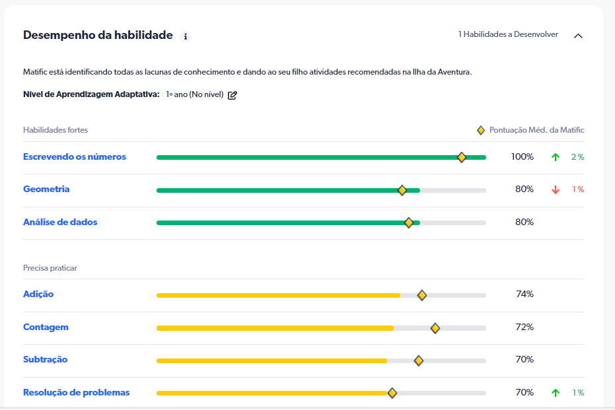Open the Adição skill details
This screenshot has height=410, width=615.
click(38, 294)
